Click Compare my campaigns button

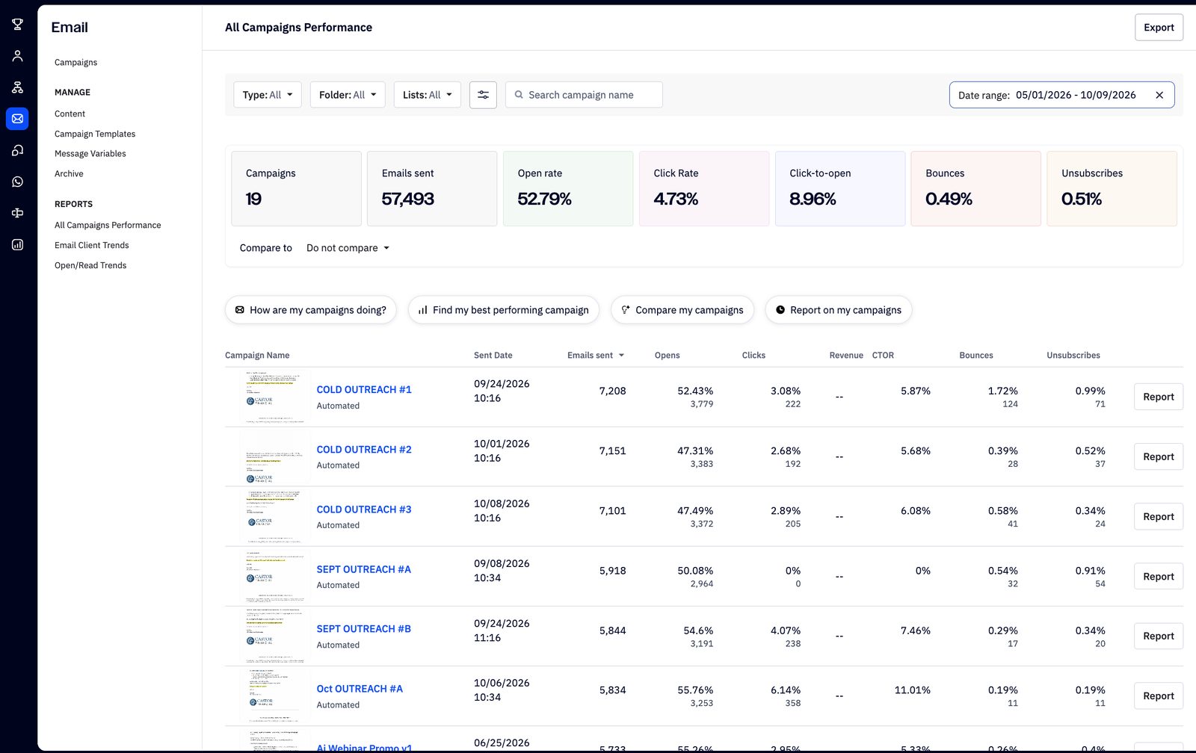click(682, 310)
